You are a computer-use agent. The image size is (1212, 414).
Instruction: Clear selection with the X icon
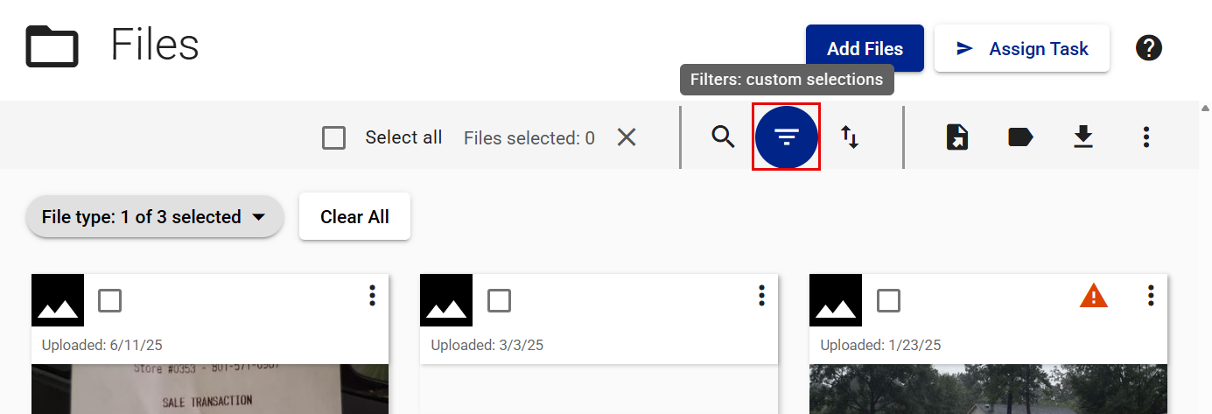point(627,137)
